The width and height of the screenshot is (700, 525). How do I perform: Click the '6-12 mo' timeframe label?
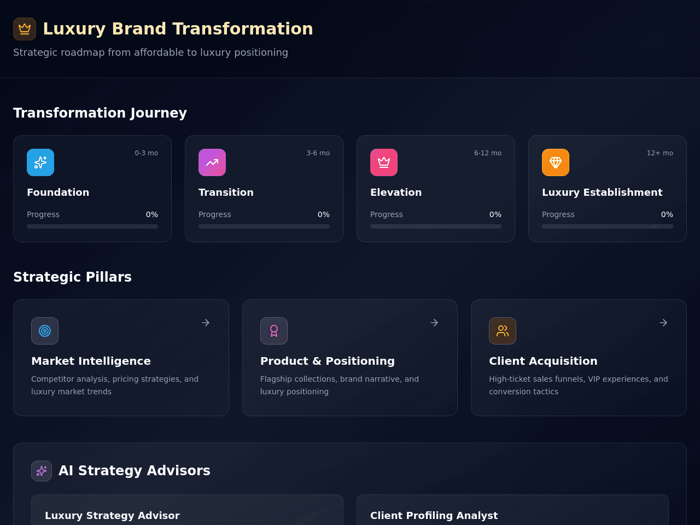[488, 153]
